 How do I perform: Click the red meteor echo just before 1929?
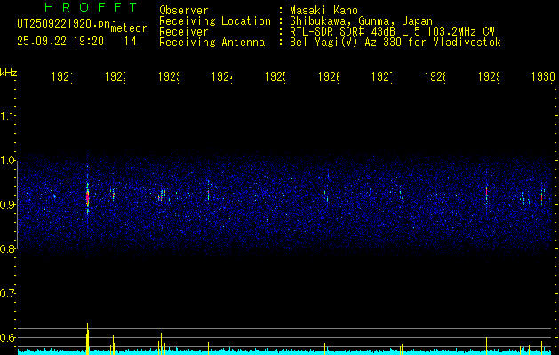[x=486, y=192]
